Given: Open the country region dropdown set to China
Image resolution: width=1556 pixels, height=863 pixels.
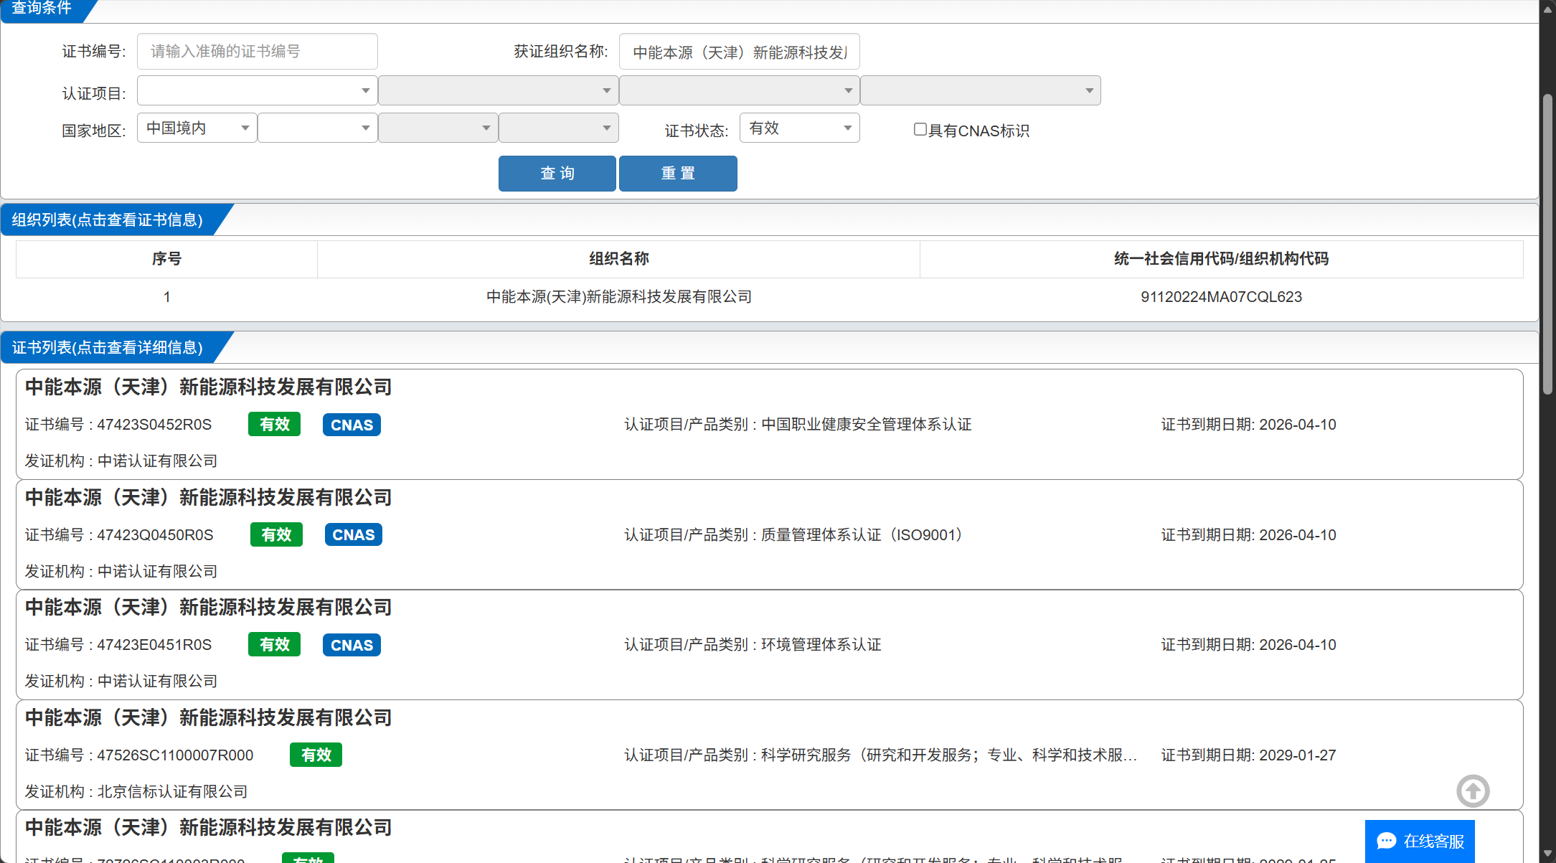Looking at the screenshot, I should coord(197,128).
